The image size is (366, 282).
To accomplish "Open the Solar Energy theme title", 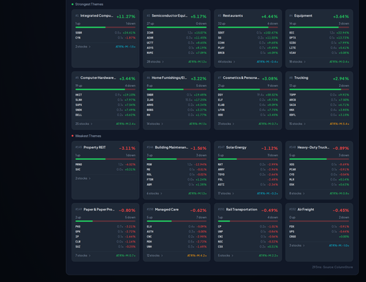I will click(236, 148).
